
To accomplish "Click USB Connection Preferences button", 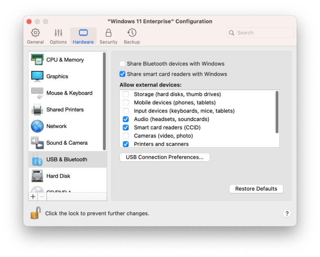I will 165,157.
